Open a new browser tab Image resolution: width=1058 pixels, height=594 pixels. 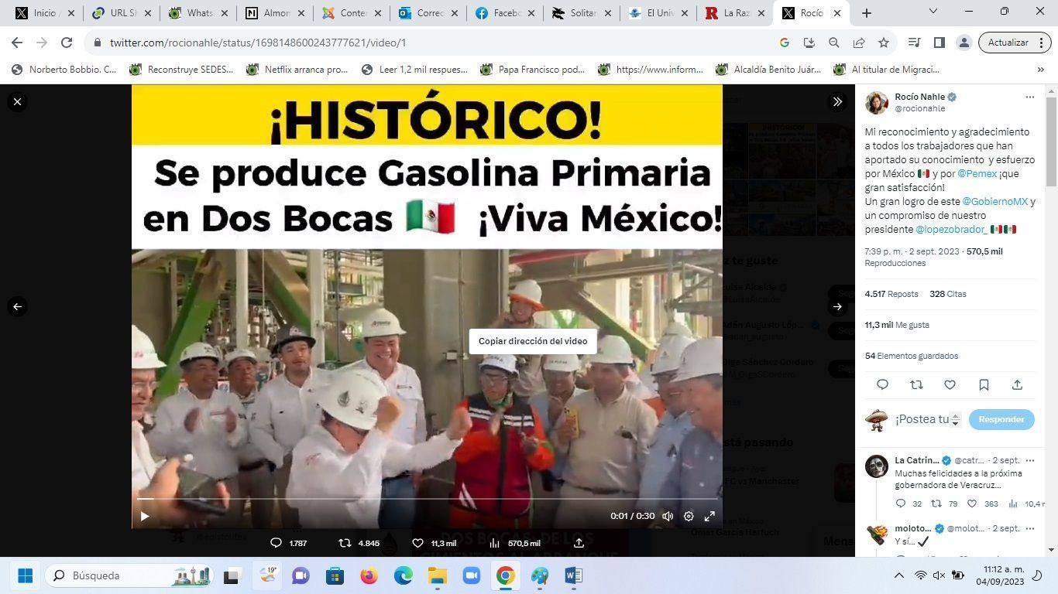pos(867,13)
